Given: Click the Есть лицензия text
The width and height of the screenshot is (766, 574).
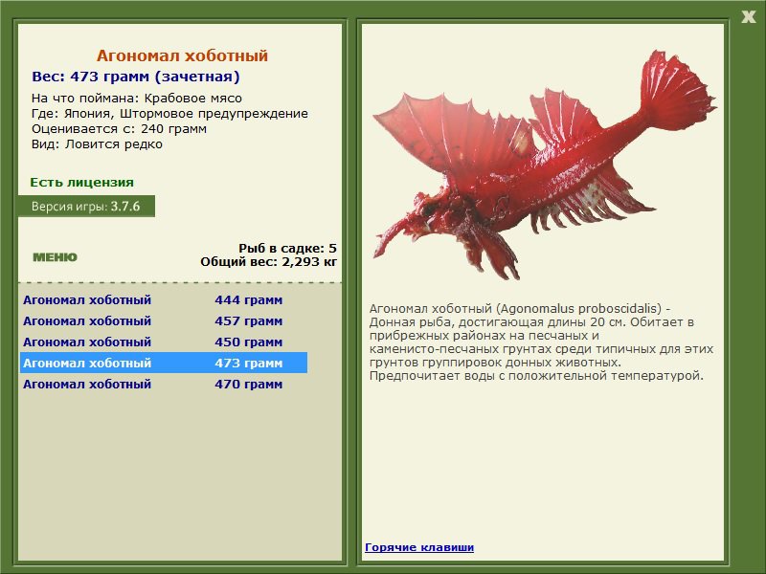Looking at the screenshot, I should (81, 182).
